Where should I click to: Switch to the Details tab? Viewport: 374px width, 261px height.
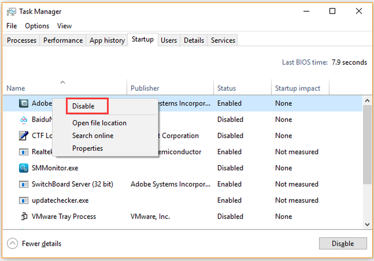[x=194, y=40]
